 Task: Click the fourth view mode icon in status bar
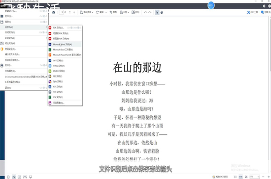pyautogui.click(x=25, y=177)
